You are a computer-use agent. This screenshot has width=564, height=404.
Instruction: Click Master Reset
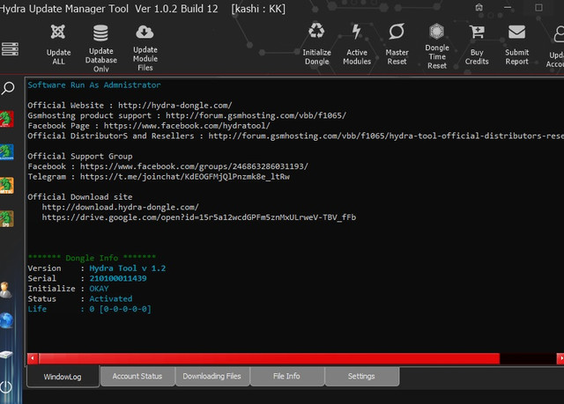pos(397,45)
